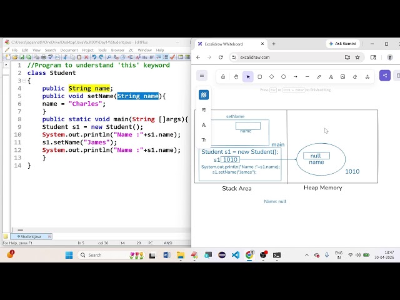Viewport: 400px width, 300px height.
Task: Toggle the line number icon in EditPlus toolbar
Action: (x=166, y=57)
